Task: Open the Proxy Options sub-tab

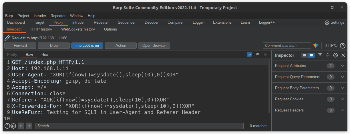Action: (x=110, y=29)
